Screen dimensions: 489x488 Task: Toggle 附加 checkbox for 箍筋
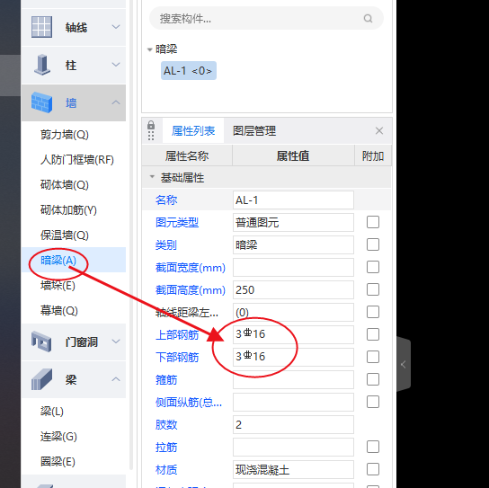pos(373,379)
